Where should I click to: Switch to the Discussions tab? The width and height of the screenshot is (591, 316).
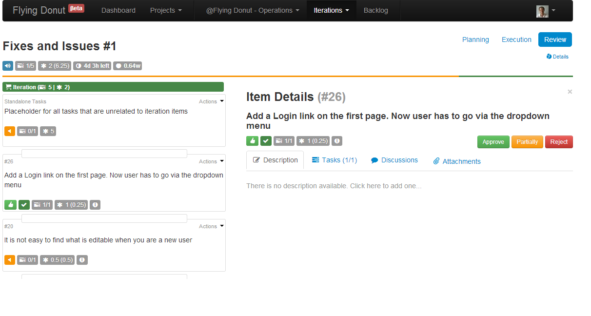coord(394,160)
